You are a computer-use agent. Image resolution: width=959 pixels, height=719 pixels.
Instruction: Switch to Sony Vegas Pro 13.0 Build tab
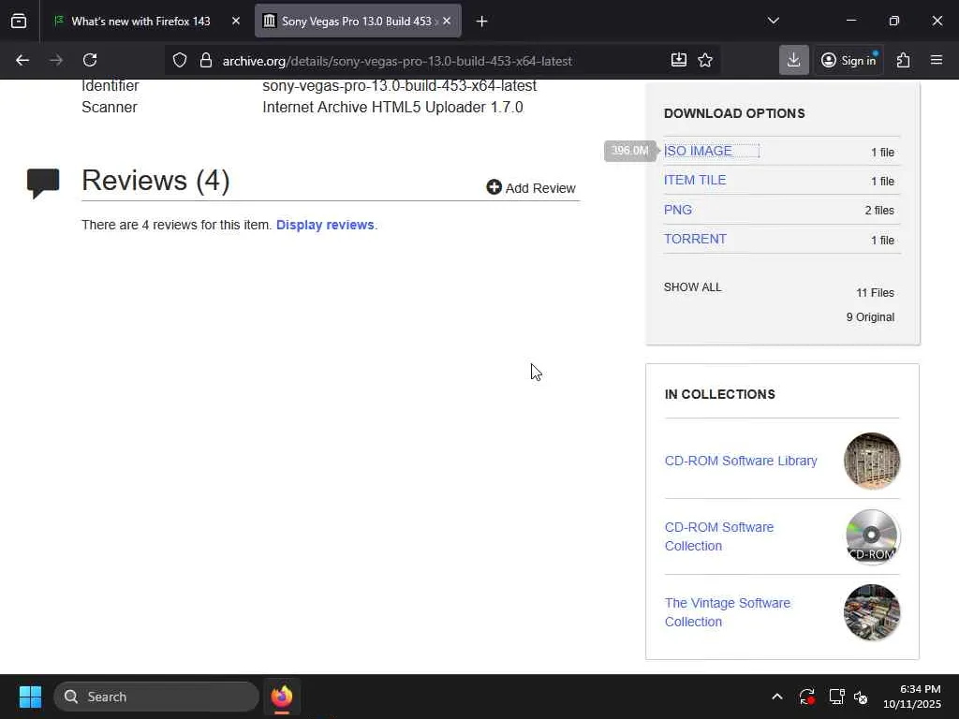[358, 22]
